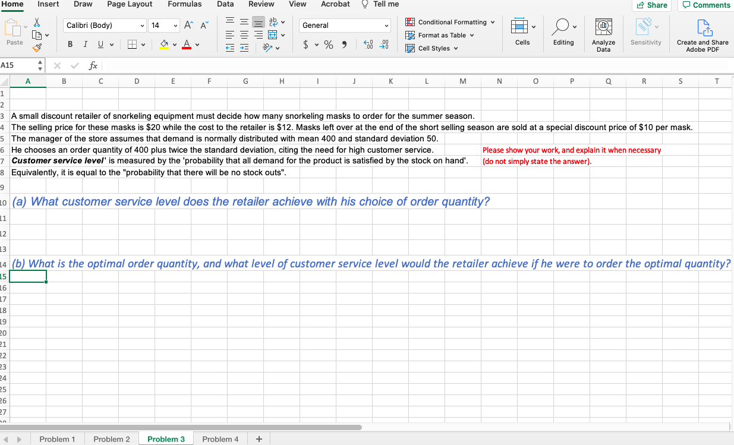Screen dimensions: 734x445
Task: Apply bold formatting from the ribbon
Action: tap(70, 44)
